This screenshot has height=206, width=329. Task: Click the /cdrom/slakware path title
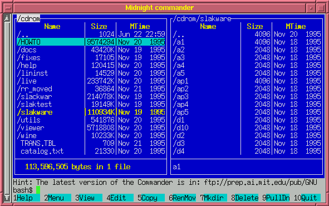point(202,19)
